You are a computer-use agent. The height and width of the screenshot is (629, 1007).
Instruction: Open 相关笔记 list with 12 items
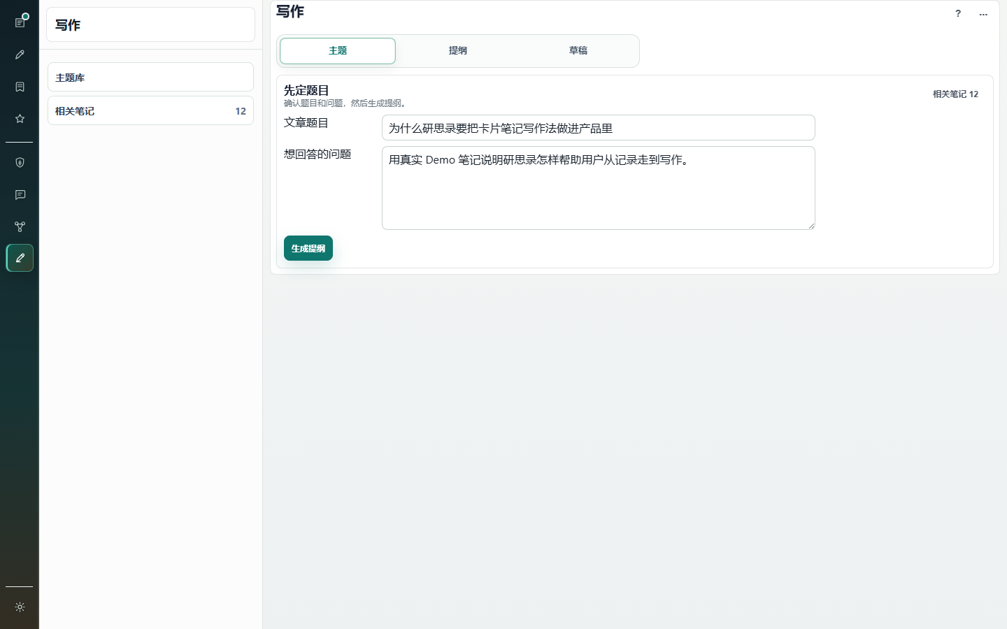coord(150,110)
